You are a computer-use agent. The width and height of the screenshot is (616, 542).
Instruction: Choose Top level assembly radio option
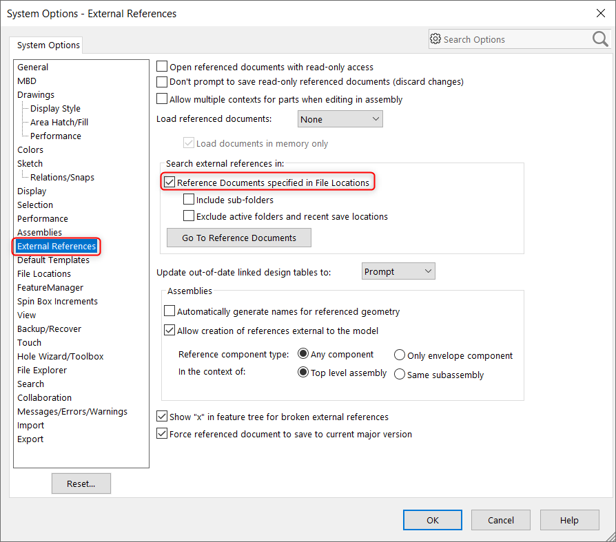click(x=303, y=373)
